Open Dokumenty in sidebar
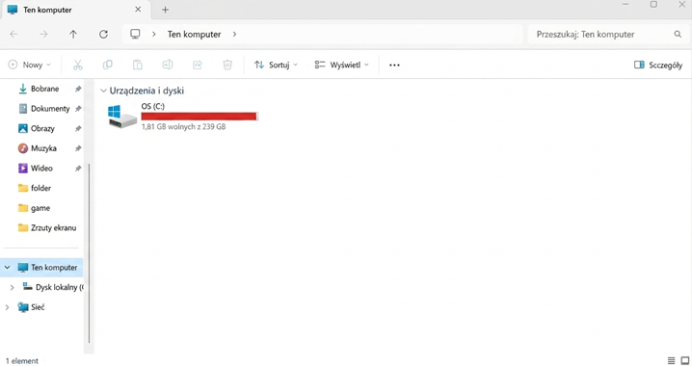Image resolution: width=692 pixels, height=366 pixels. pyautogui.click(x=50, y=109)
